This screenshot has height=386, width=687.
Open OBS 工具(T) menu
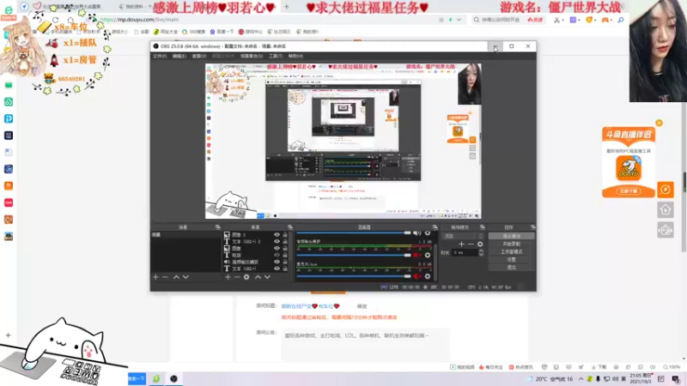(276, 56)
